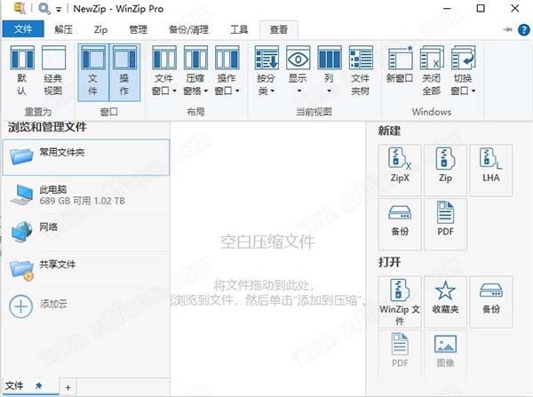This screenshot has width=533, height=397.
Task: Select 网络 in file pane
Action: (86, 232)
